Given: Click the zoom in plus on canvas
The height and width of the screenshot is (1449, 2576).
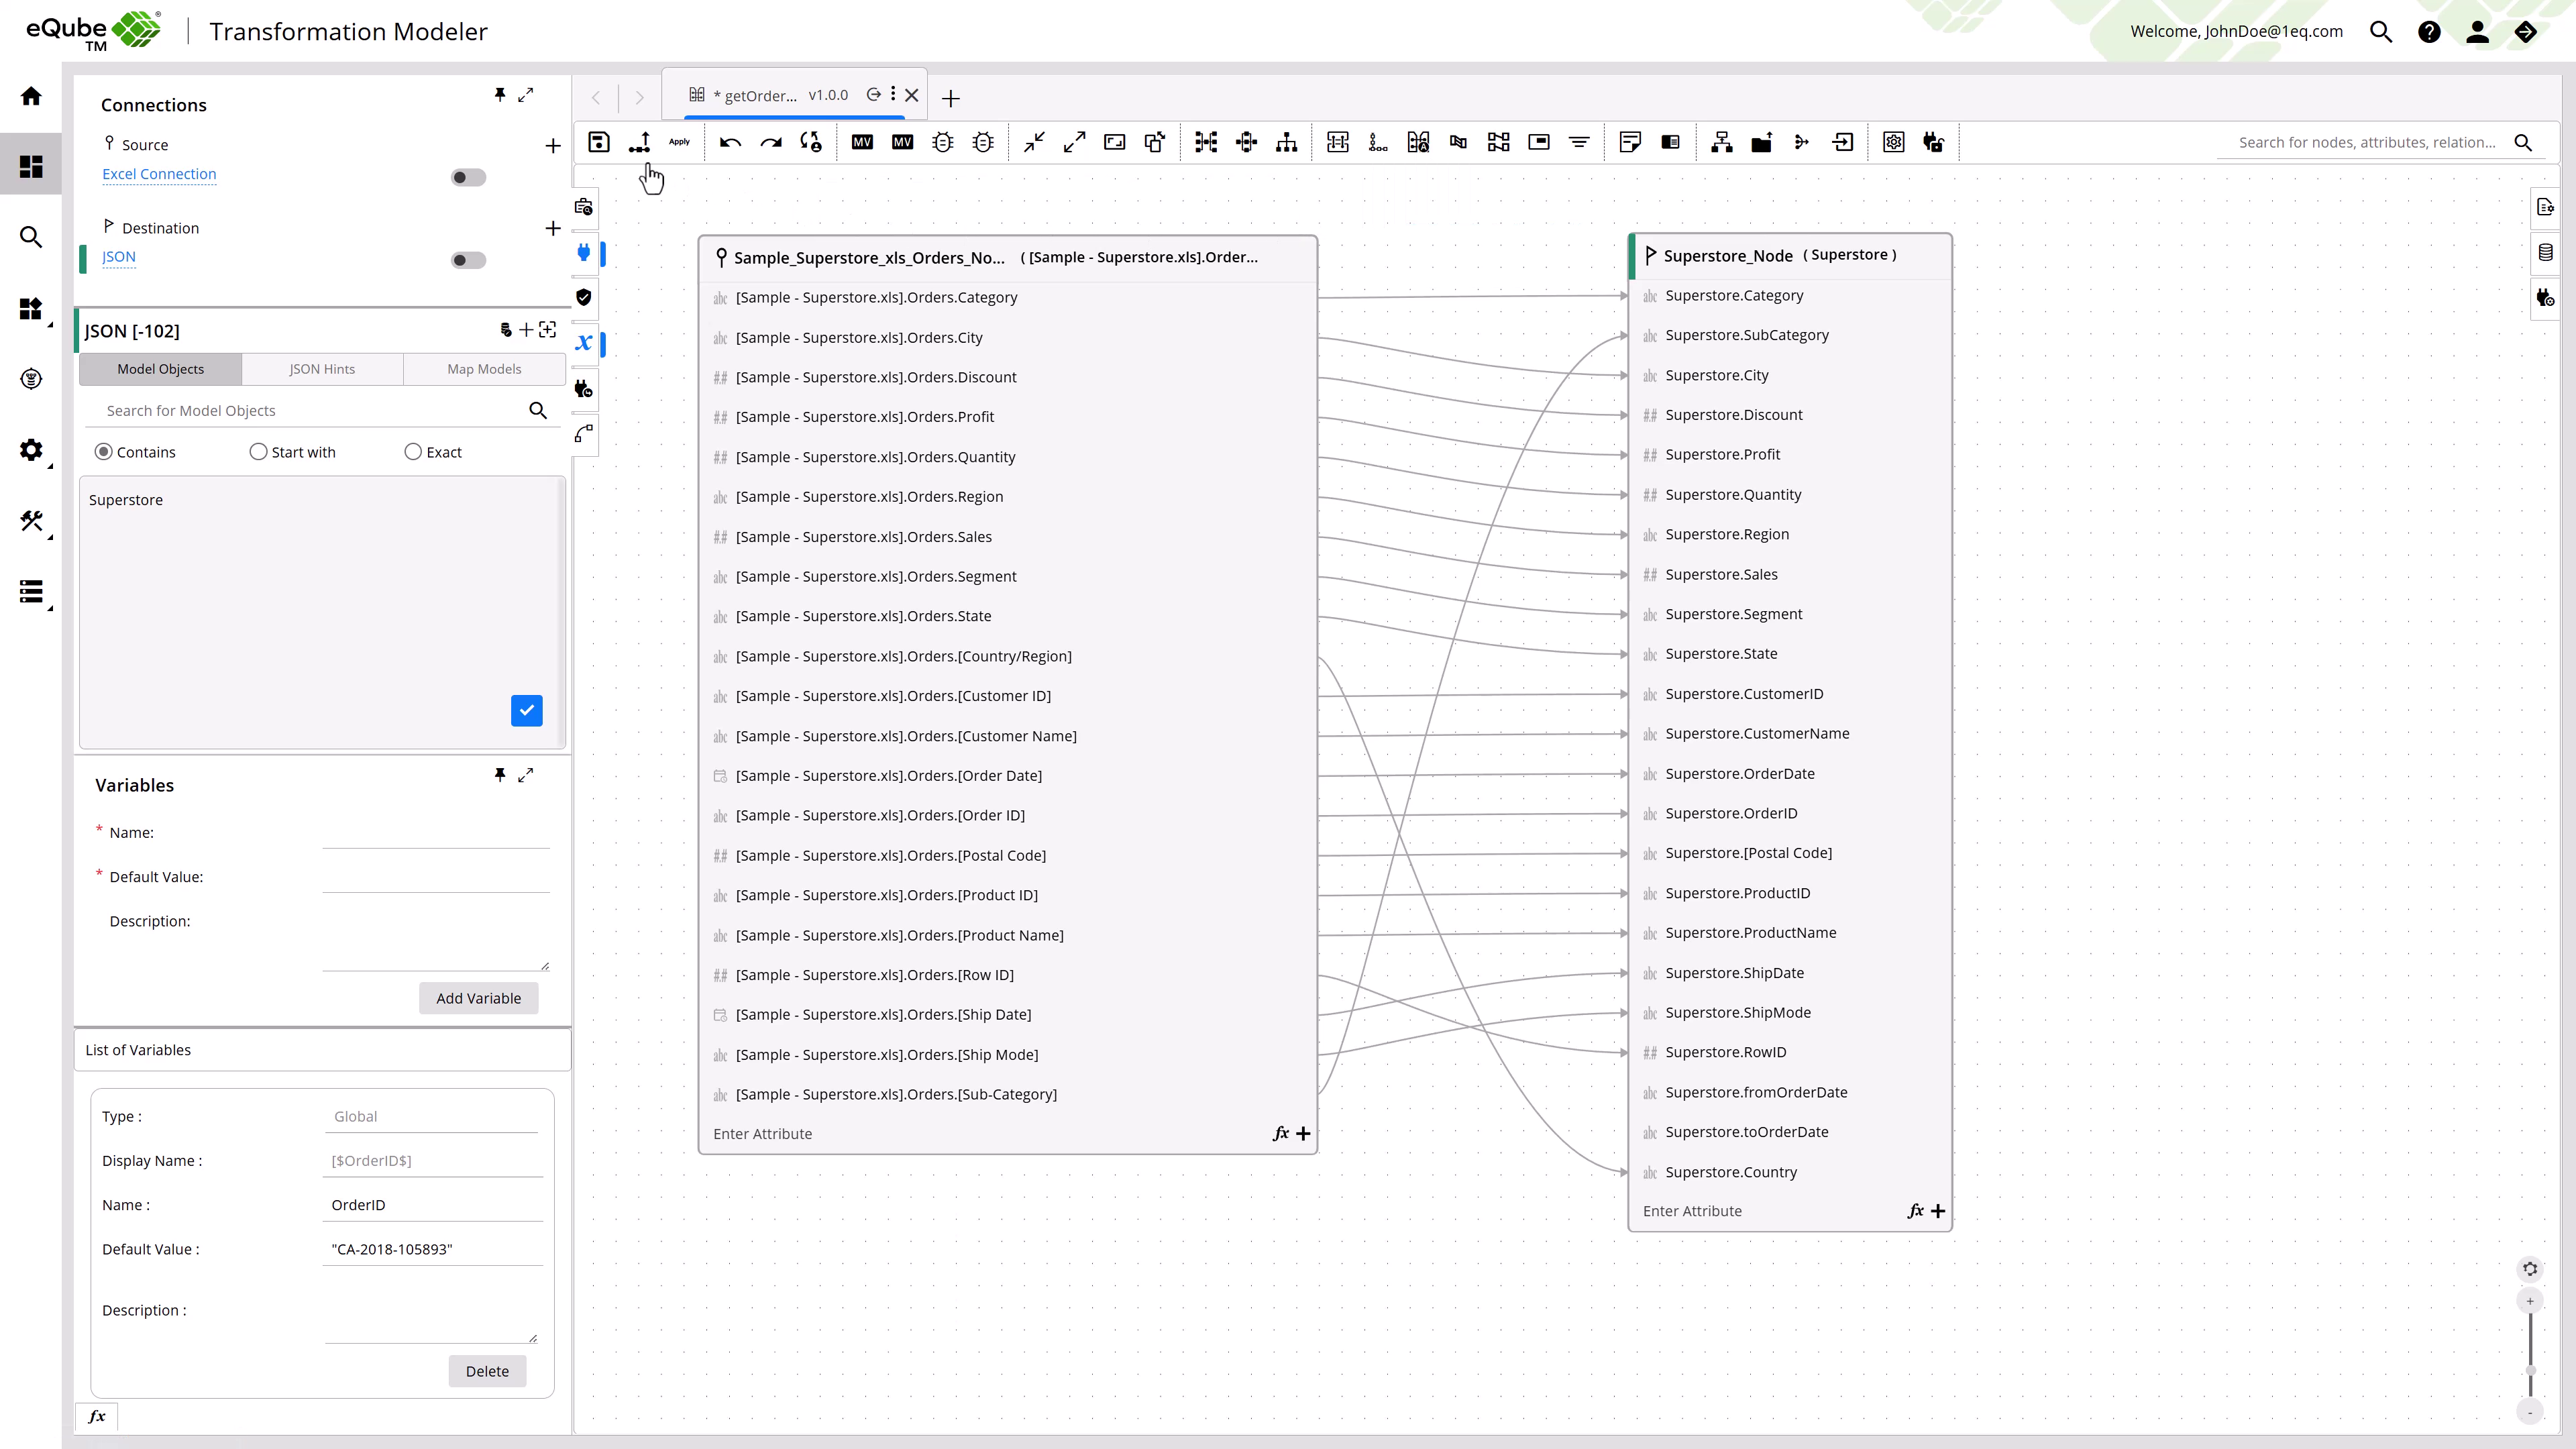Looking at the screenshot, I should click(x=2530, y=1301).
